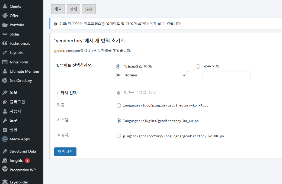Click the 맞춤 언어 text input field
This screenshot has height=184, width=282.
point(226,75)
